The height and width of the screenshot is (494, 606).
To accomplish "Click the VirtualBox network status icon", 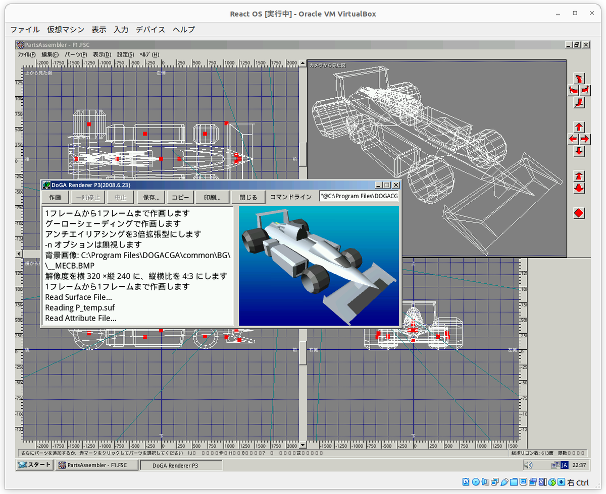I will [494, 482].
